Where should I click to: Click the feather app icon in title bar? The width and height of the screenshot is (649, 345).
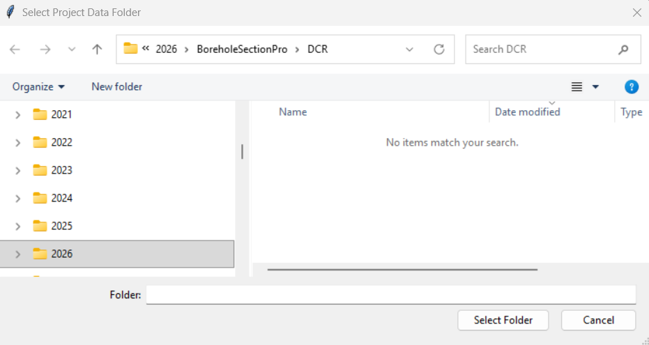[10, 12]
